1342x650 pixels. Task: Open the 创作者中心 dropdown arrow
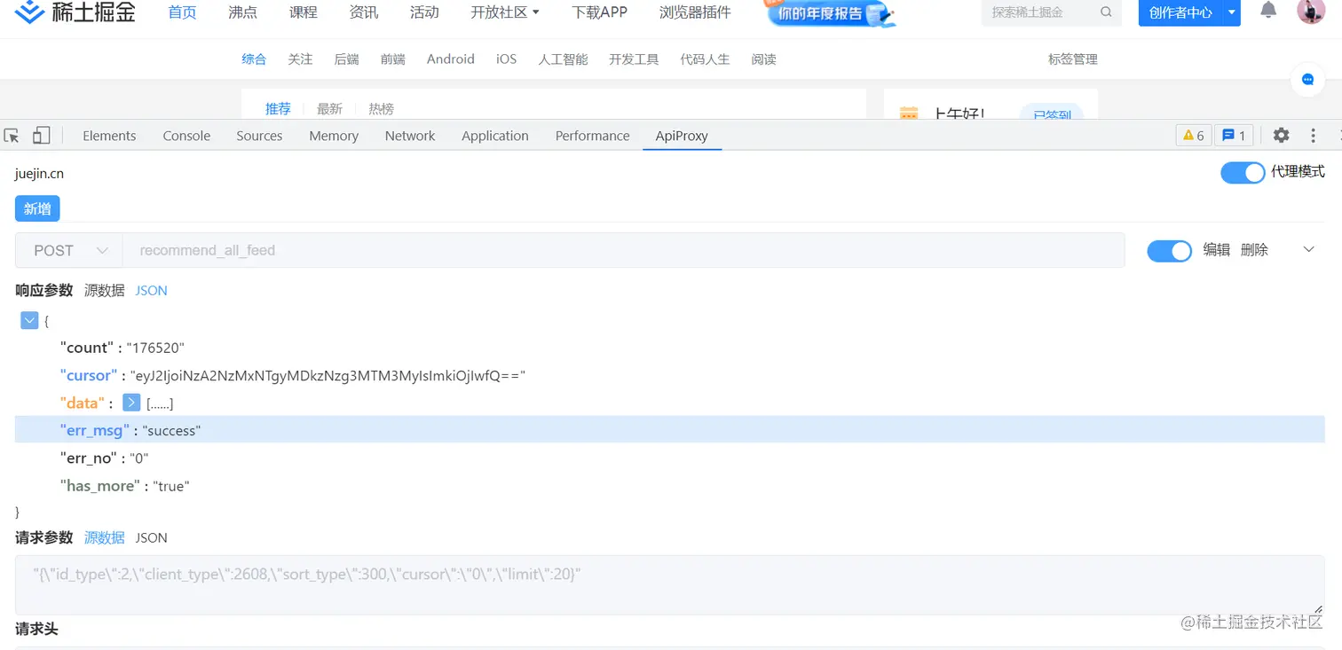tap(1231, 12)
